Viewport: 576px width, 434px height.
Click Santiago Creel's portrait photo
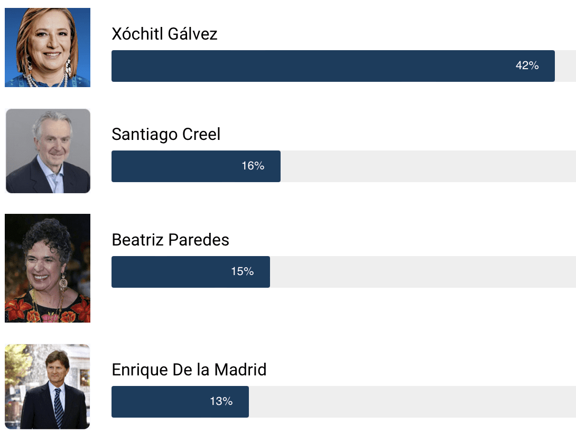pyautogui.click(x=48, y=151)
